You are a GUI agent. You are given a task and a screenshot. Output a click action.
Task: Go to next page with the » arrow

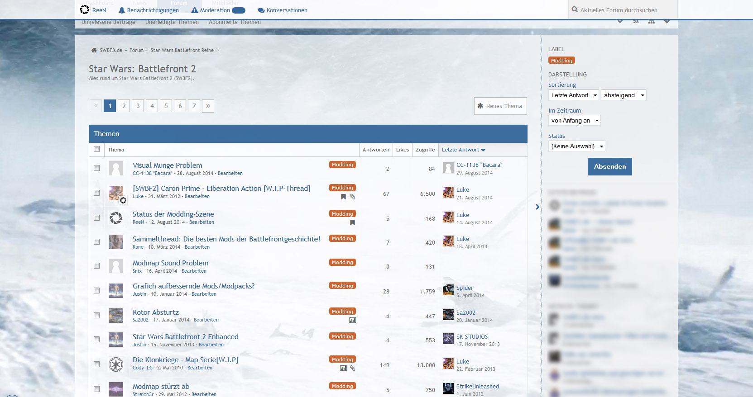click(x=208, y=106)
